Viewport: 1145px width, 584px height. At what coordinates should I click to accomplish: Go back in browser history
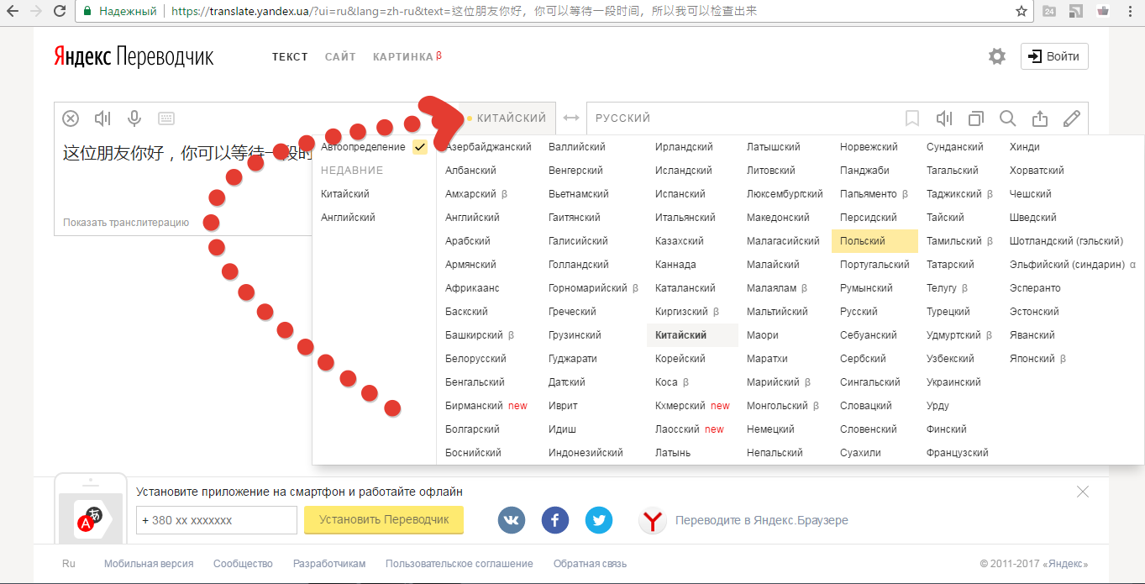click(12, 12)
